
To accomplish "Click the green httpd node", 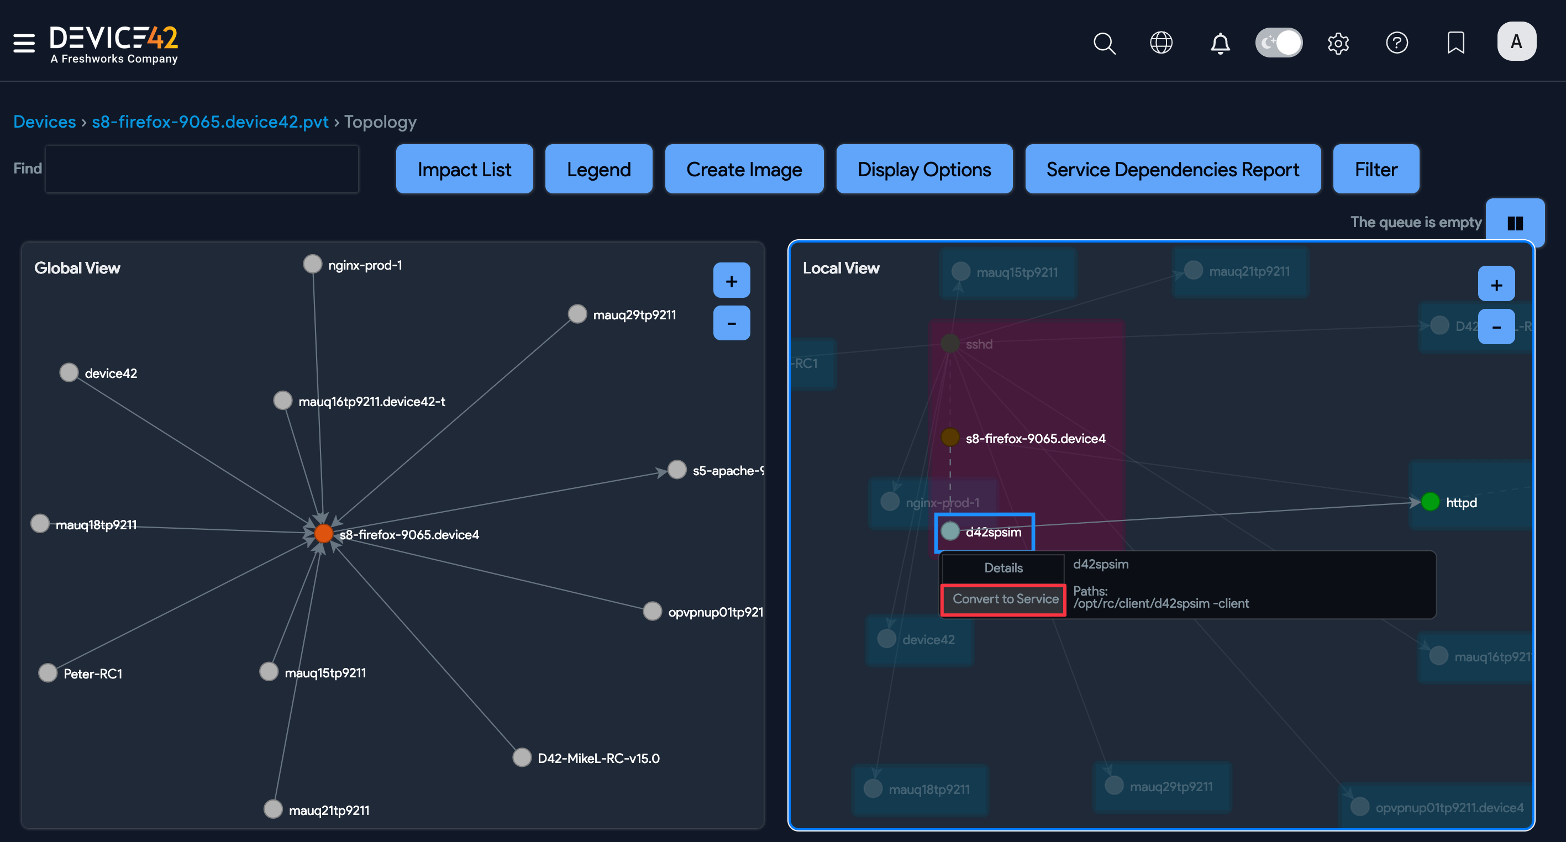I will [x=1431, y=502].
